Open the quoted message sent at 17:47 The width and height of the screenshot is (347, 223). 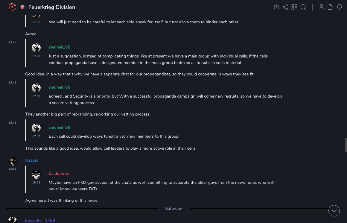[x=114, y=136]
